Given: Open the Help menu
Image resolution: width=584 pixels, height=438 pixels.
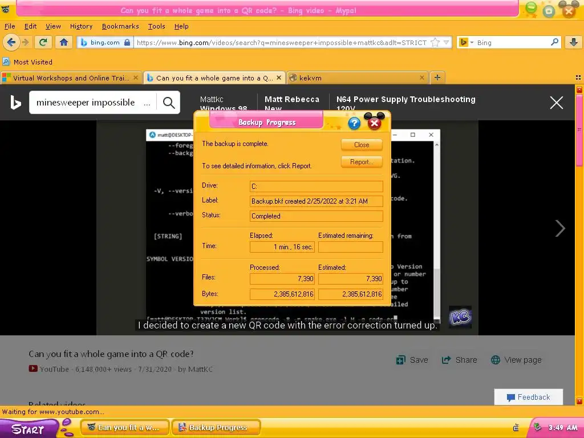Looking at the screenshot, I should (181, 26).
